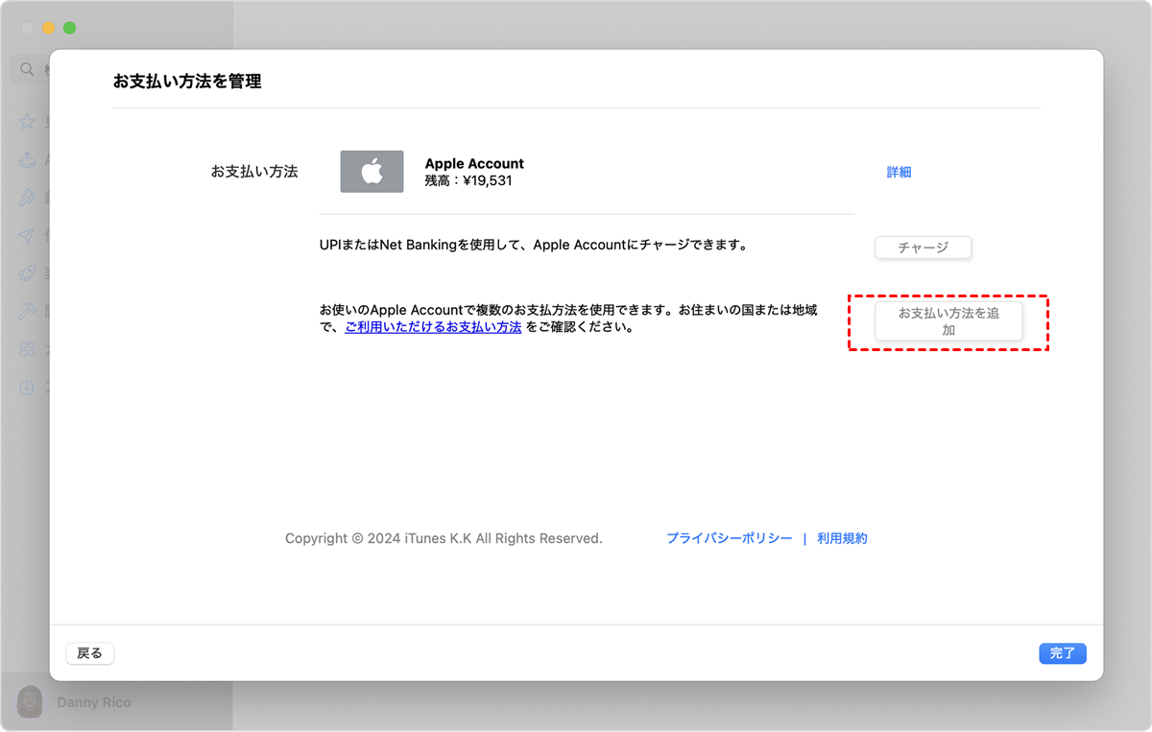Click the 残高：¥19,531 balance text
1152x732 pixels.
(468, 180)
